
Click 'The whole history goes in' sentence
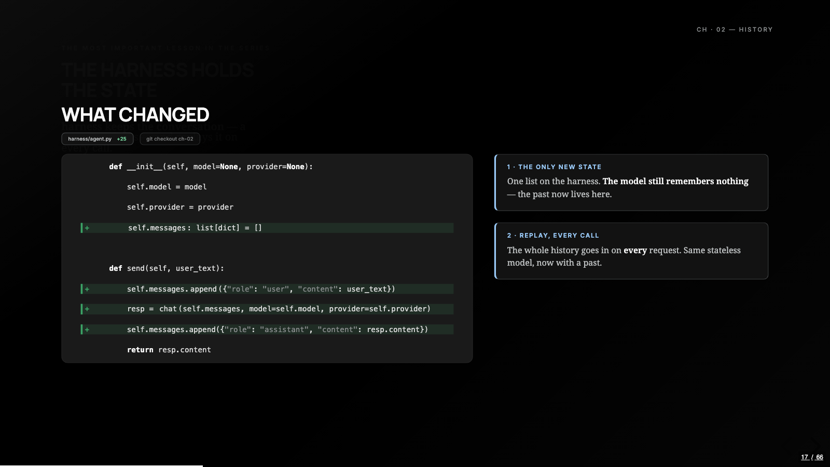click(x=624, y=256)
